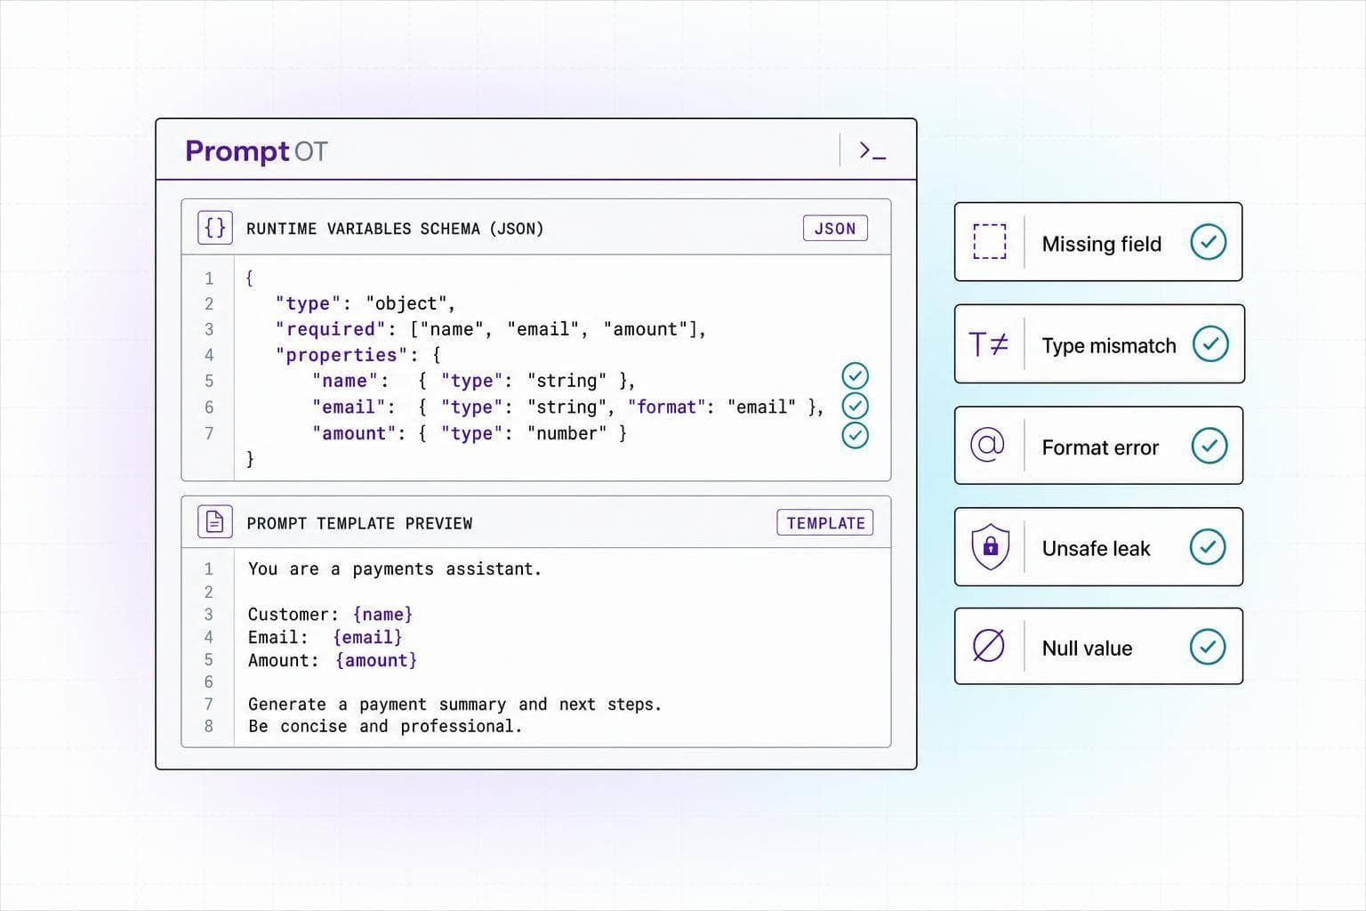Select the T≠ Type mismatch icon
Viewport: 1366px width, 911px height.
[989, 343]
